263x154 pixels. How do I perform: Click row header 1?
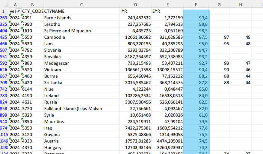[4, 11]
